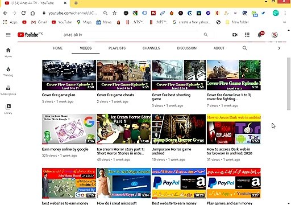Reload the page with the refresh icon

pos(23,13)
